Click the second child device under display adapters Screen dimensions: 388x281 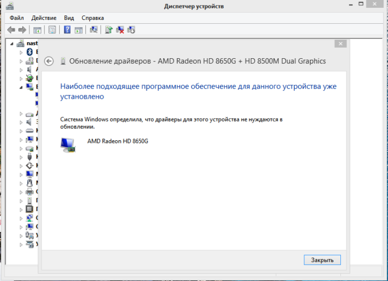click(37, 103)
